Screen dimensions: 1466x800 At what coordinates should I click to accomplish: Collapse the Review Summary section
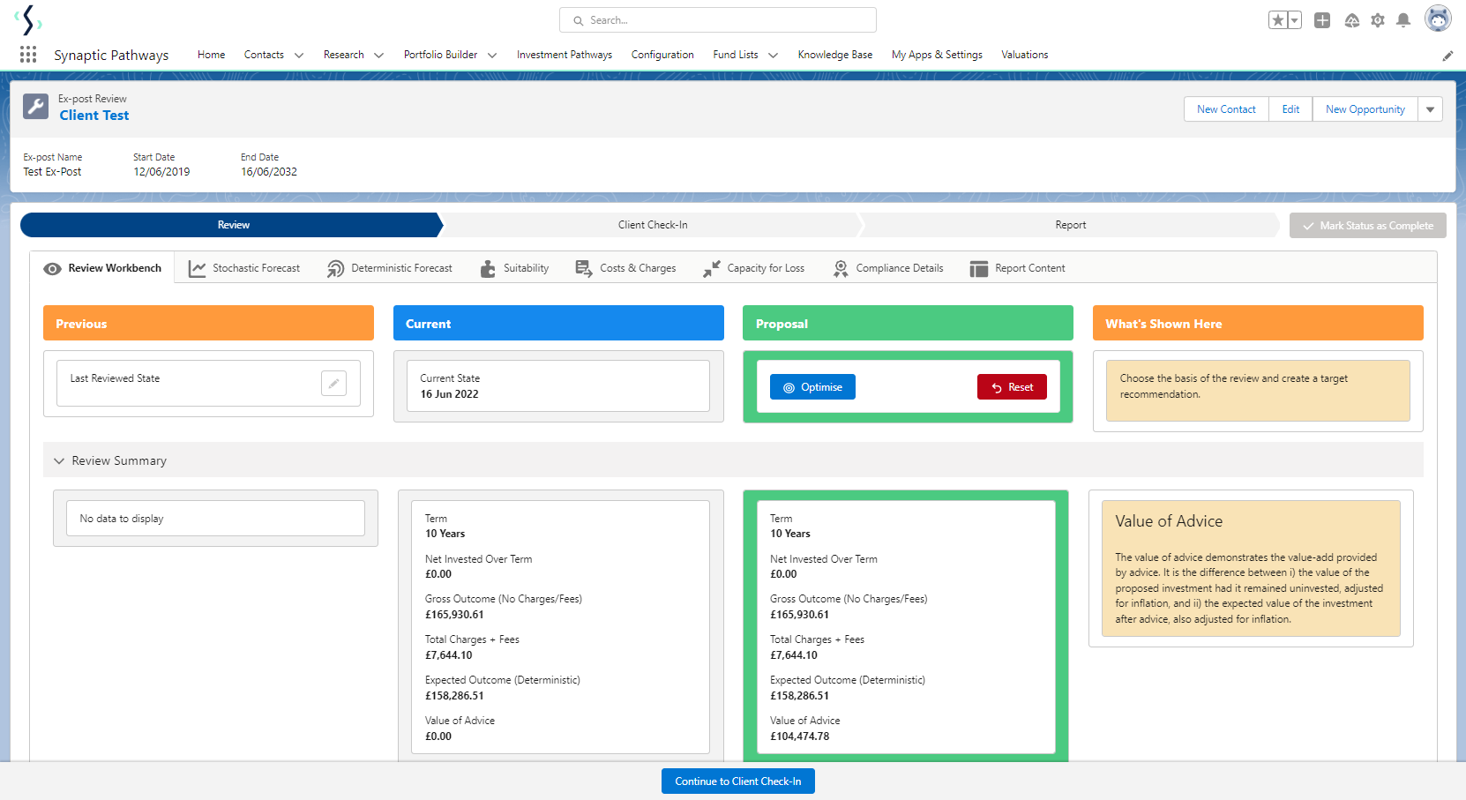59,460
